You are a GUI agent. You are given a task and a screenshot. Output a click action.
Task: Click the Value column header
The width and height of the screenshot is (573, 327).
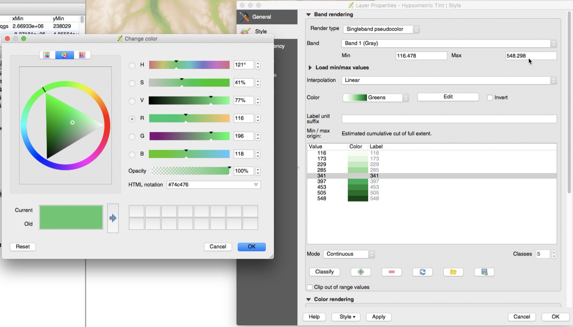(x=316, y=147)
